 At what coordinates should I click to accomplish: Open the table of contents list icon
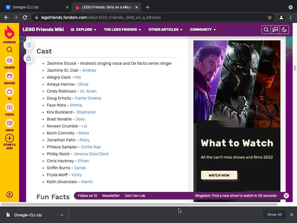pos(29,45)
